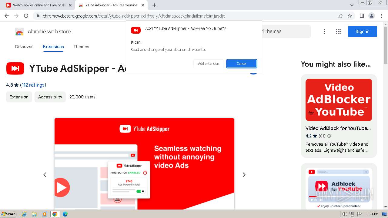Viewport: 388px width, 218px height.
Task: Bookmark this page with the star icon
Action: click(350, 16)
